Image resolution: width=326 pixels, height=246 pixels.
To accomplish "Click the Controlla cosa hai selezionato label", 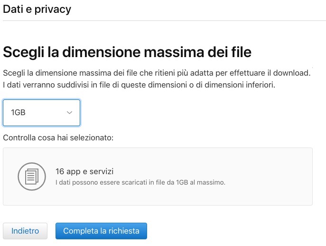I will 58,138.
